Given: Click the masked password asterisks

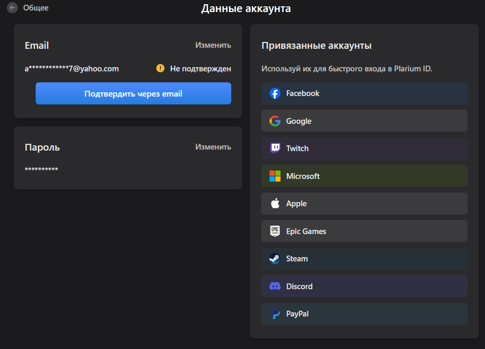Looking at the screenshot, I should pos(41,170).
